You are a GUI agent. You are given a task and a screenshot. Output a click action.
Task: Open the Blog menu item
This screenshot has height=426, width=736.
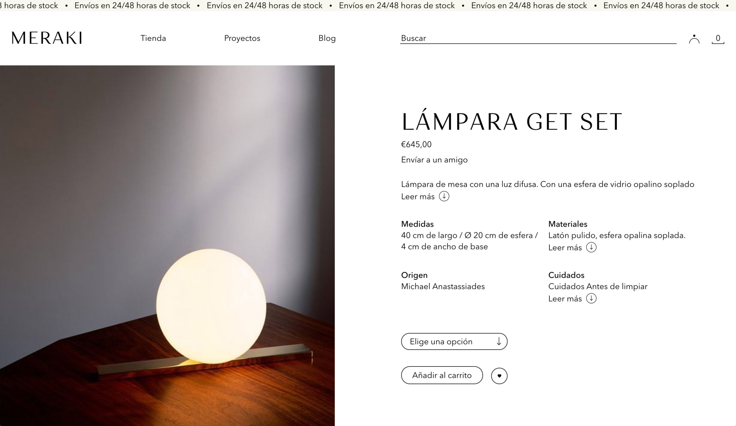[x=327, y=38]
